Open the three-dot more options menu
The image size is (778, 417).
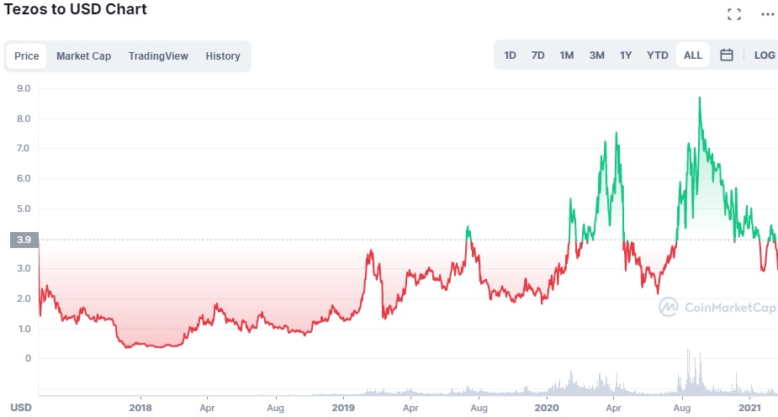[x=768, y=14]
